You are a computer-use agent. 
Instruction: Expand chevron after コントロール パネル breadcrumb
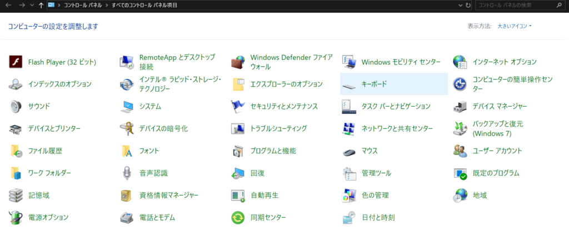pyautogui.click(x=108, y=6)
